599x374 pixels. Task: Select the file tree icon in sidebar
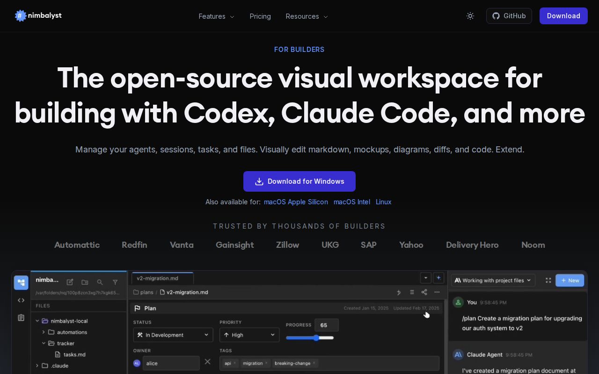point(21,282)
